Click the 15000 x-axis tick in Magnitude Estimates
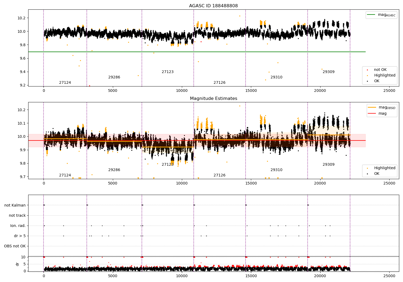The width and height of the screenshot is (403, 282). click(x=251, y=183)
